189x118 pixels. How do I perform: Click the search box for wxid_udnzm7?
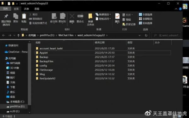(166, 35)
